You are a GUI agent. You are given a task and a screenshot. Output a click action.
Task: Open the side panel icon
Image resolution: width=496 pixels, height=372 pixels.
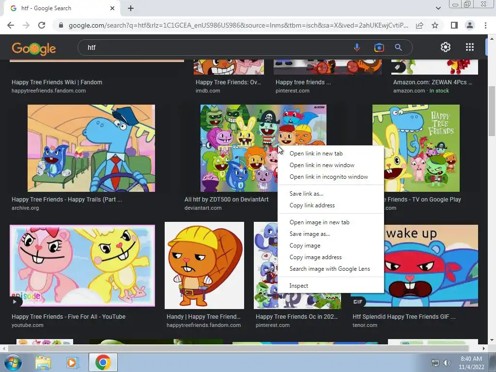454,25
